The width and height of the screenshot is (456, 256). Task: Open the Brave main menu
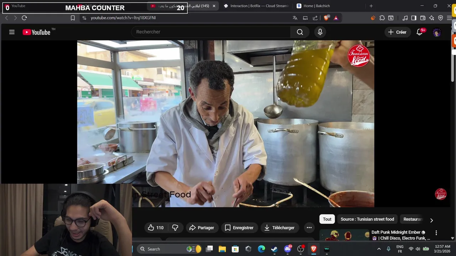pos(450,18)
